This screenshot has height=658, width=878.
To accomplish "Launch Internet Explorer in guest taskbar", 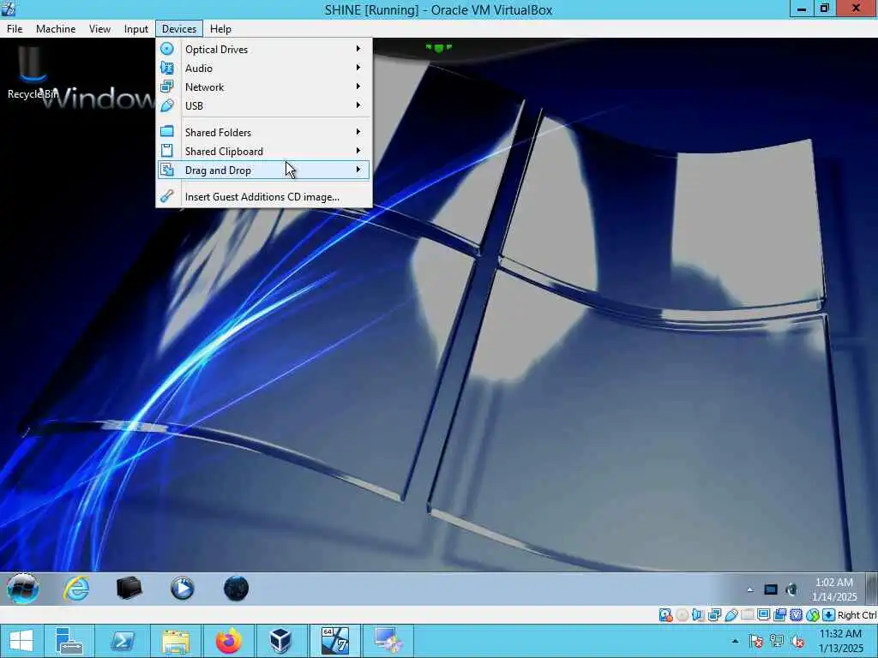I will pyautogui.click(x=76, y=589).
